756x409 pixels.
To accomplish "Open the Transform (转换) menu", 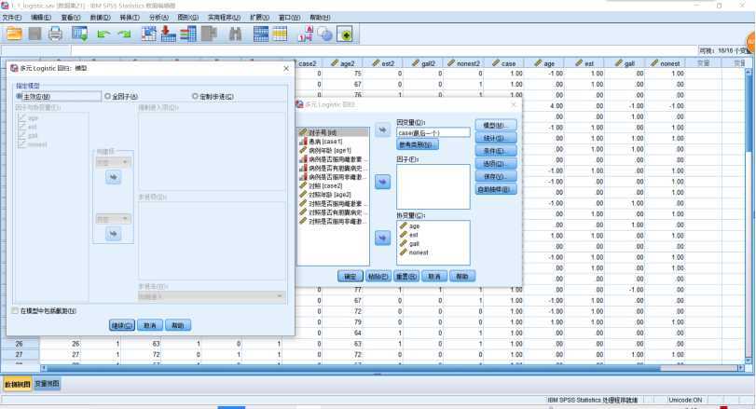I will [130, 18].
